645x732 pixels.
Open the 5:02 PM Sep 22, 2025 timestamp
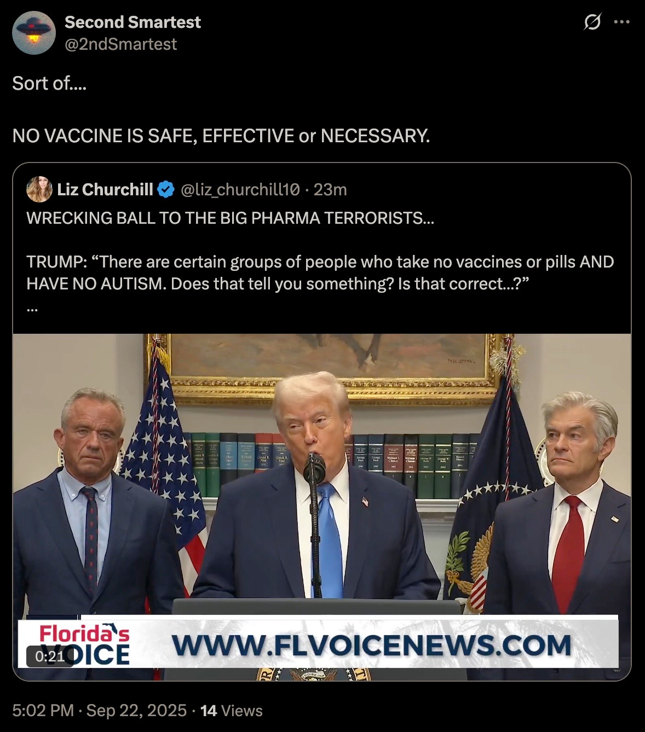99,710
